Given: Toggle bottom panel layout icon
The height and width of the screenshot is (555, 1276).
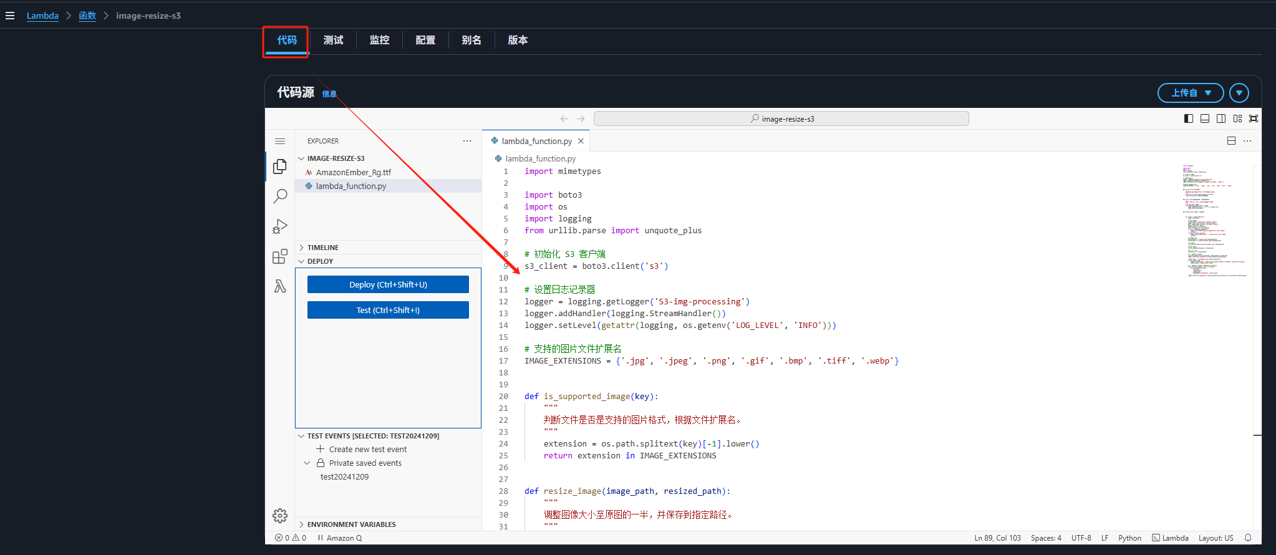Looking at the screenshot, I should pyautogui.click(x=1205, y=118).
